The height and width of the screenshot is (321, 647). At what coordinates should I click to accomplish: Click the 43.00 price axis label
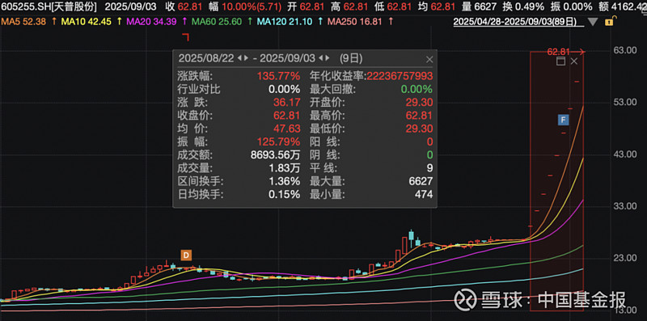pos(625,154)
